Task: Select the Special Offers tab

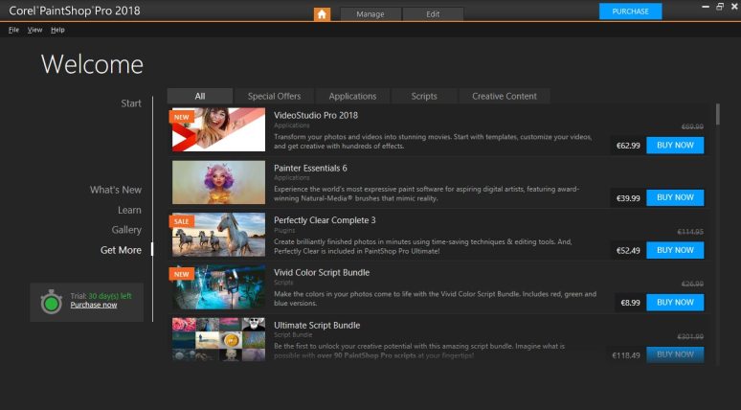Action: tap(274, 96)
